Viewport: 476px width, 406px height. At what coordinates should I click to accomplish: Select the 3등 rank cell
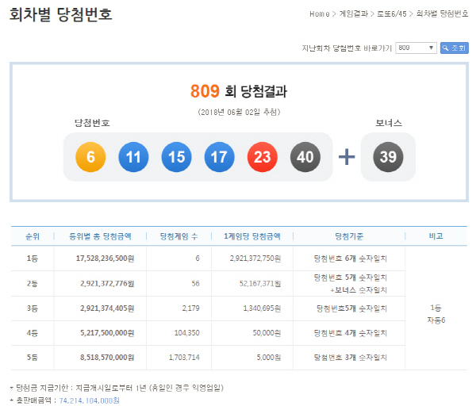tap(33, 308)
